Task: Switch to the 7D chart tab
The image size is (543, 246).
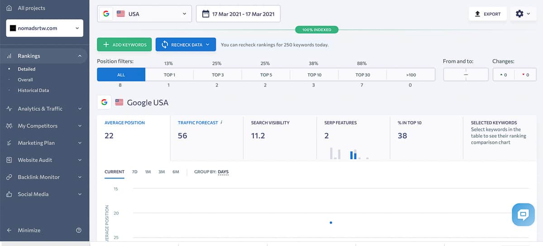Action: [134, 172]
